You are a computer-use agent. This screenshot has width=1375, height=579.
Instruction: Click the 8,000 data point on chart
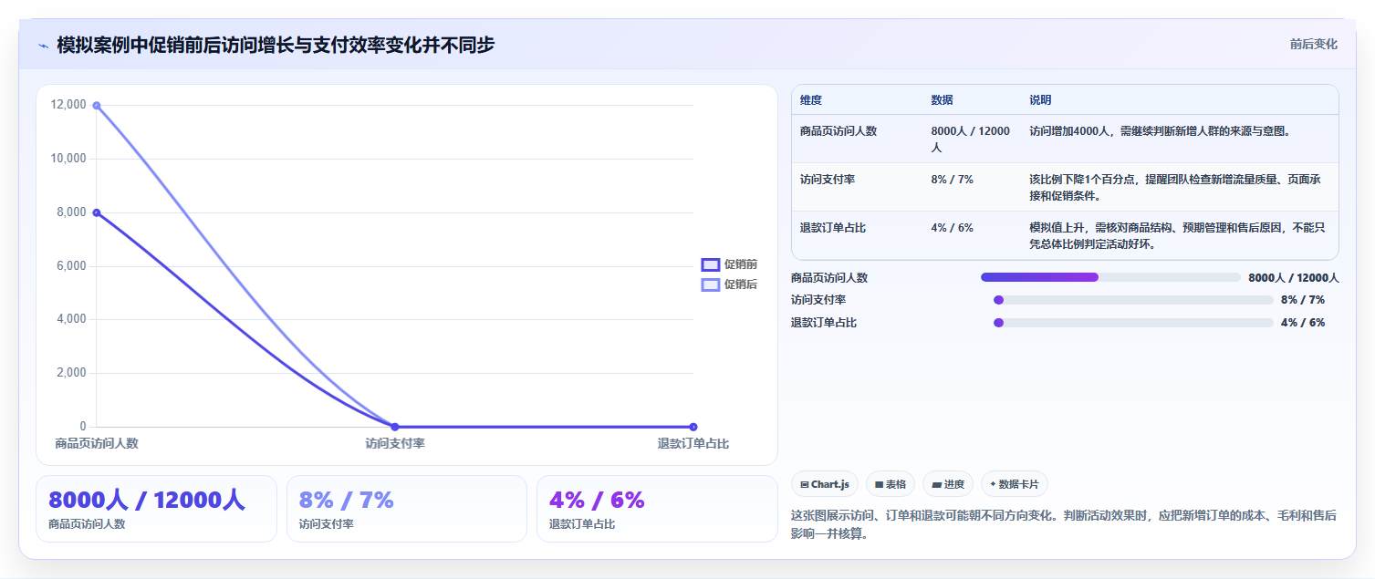pos(96,212)
